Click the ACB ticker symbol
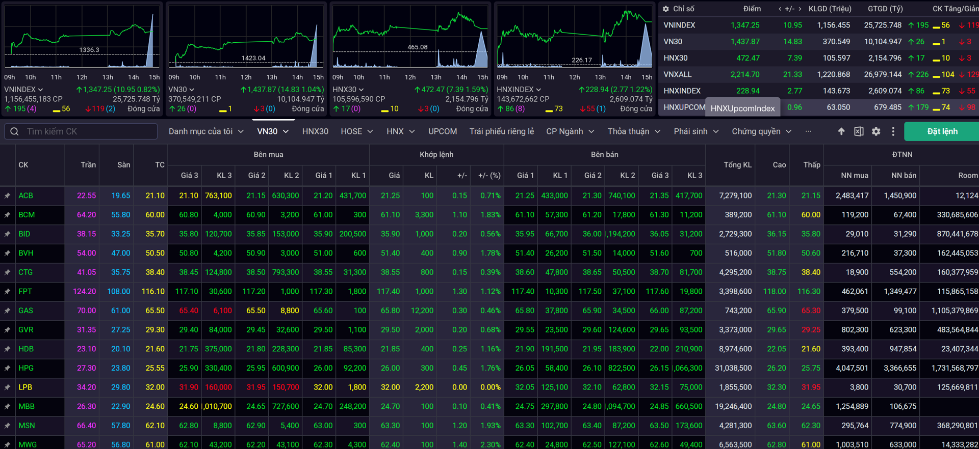Viewport: 979px width, 449px height. (25, 195)
